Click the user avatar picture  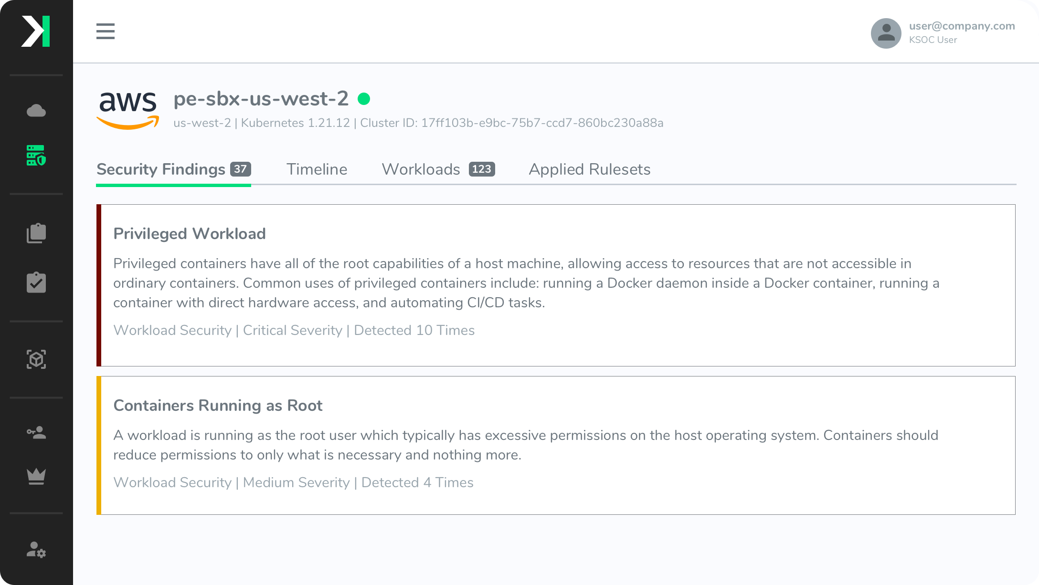click(886, 33)
